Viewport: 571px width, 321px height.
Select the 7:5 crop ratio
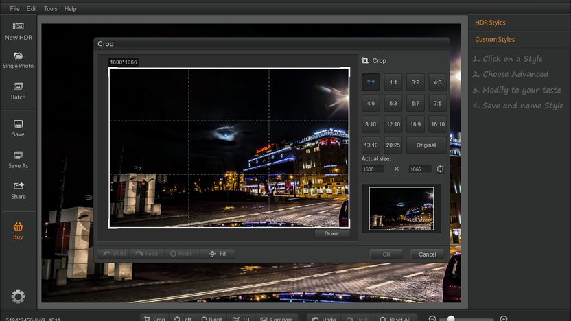438,104
